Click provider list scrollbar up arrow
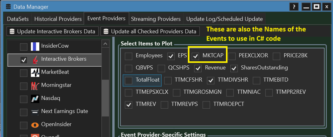333x137 pixels. tap(105, 44)
